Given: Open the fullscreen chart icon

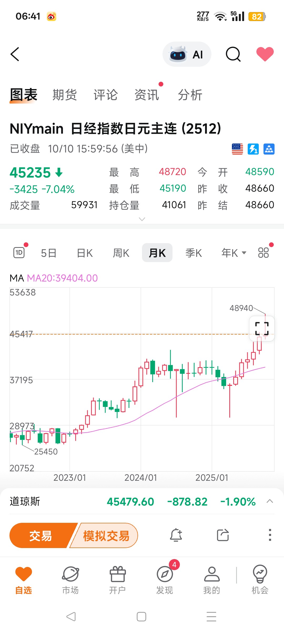Looking at the screenshot, I should coord(262,329).
